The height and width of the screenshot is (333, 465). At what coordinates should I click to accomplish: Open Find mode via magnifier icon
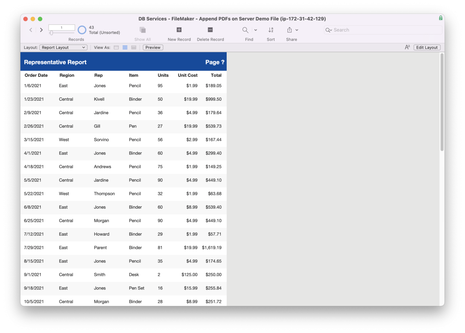(x=246, y=30)
